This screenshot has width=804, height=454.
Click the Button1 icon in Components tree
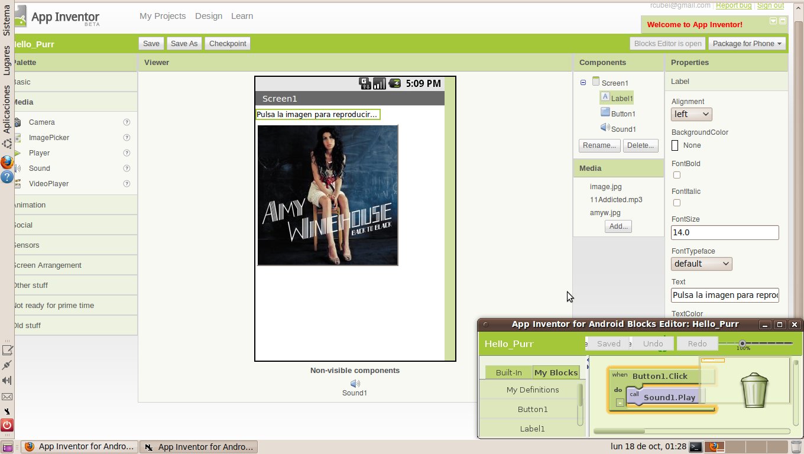coord(605,112)
